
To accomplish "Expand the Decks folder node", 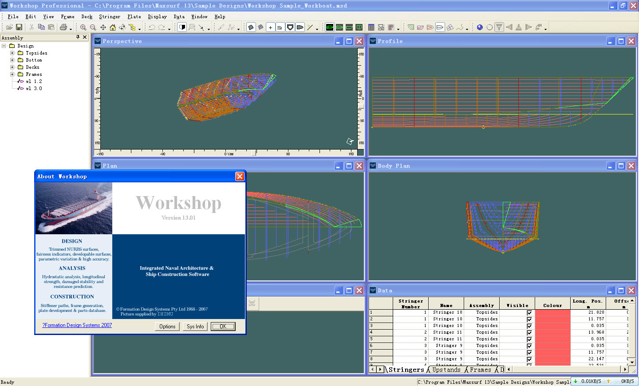I will click(12, 67).
